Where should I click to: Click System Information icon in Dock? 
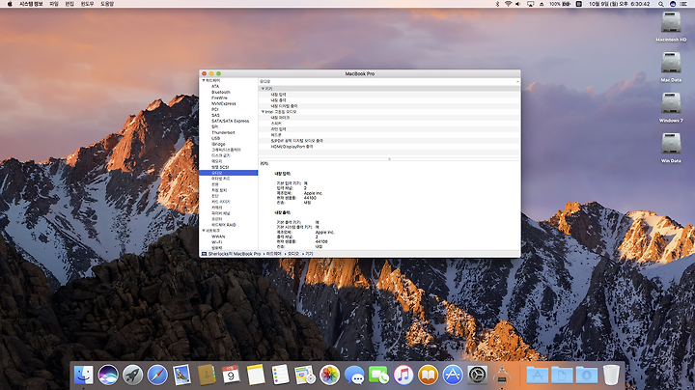tap(502, 375)
